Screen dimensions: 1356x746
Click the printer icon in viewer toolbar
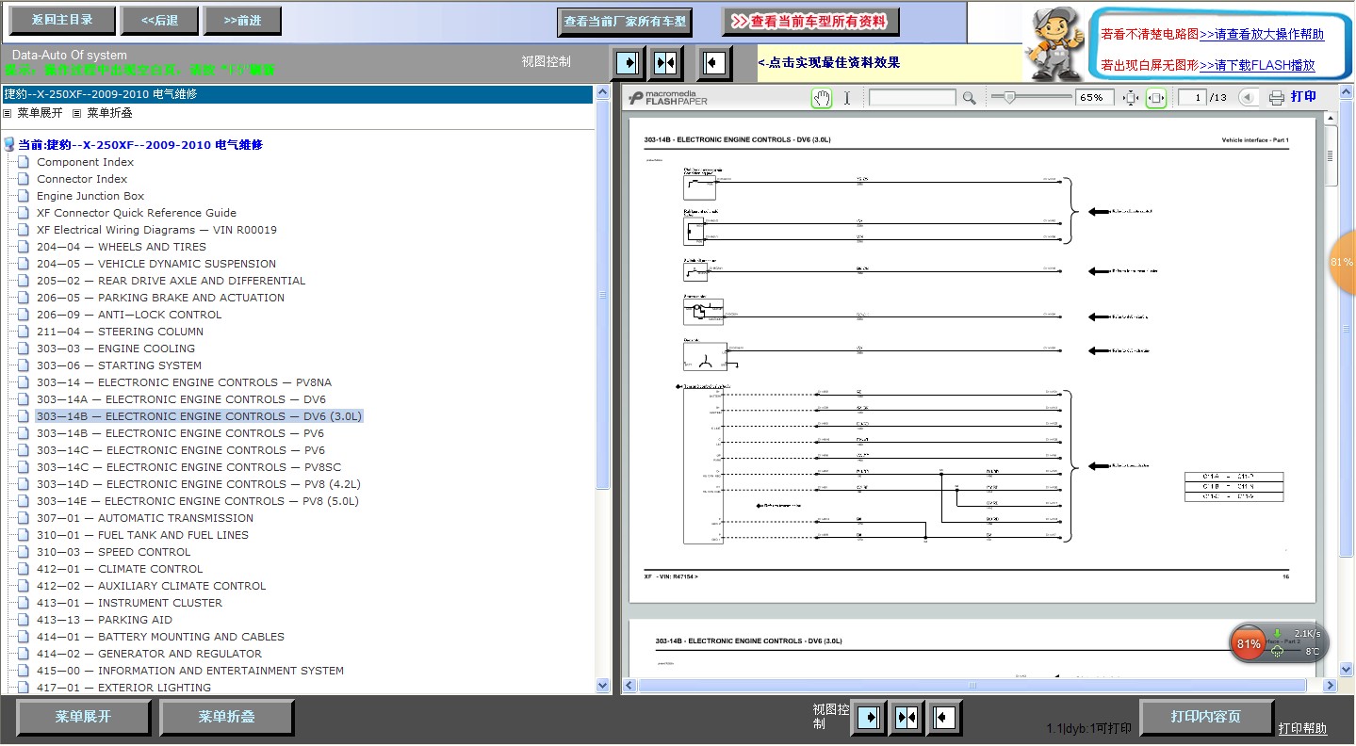1277,98
